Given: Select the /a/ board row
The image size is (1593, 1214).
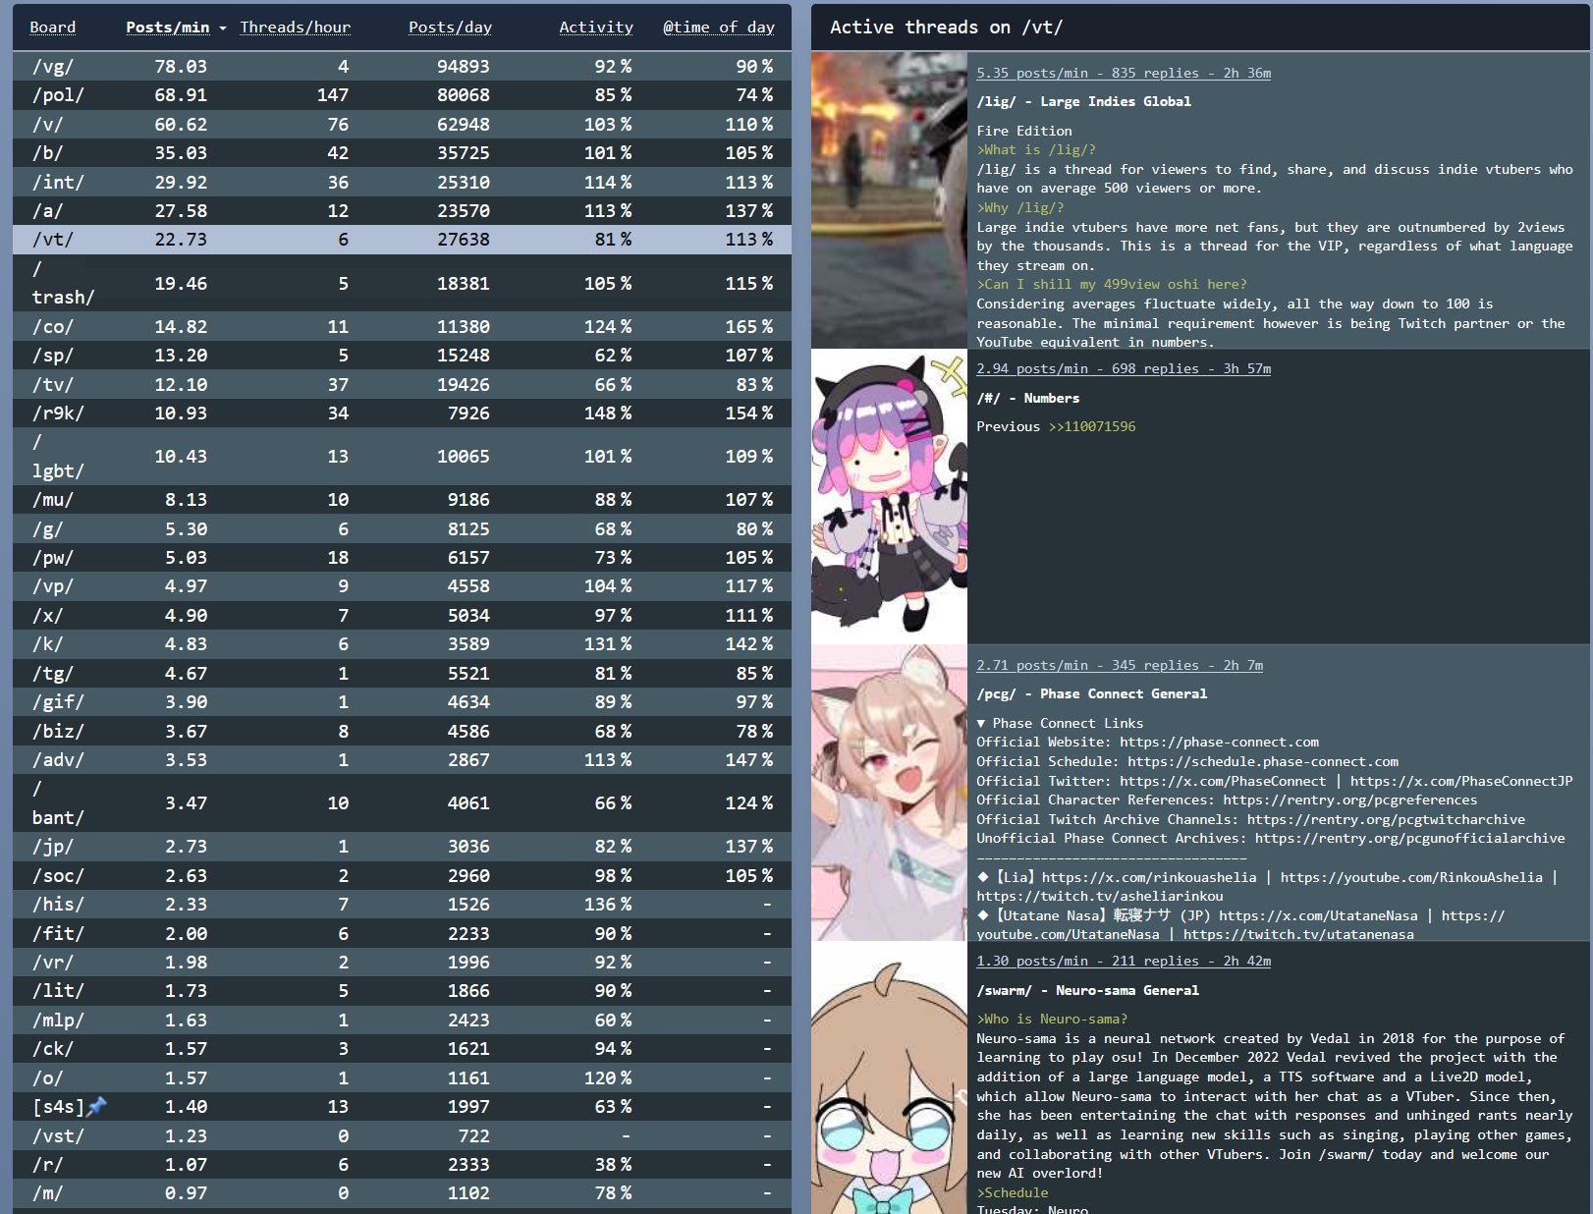Looking at the screenshot, I should [402, 210].
